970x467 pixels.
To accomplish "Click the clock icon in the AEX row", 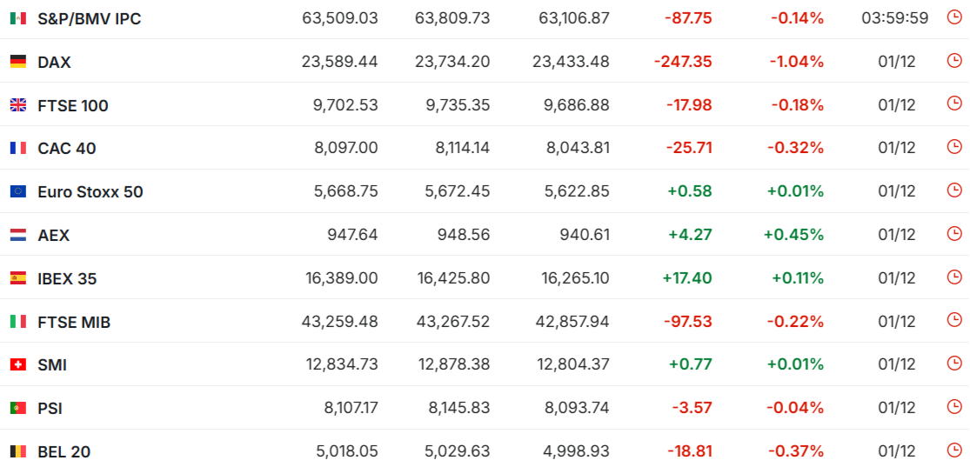I will (x=954, y=234).
